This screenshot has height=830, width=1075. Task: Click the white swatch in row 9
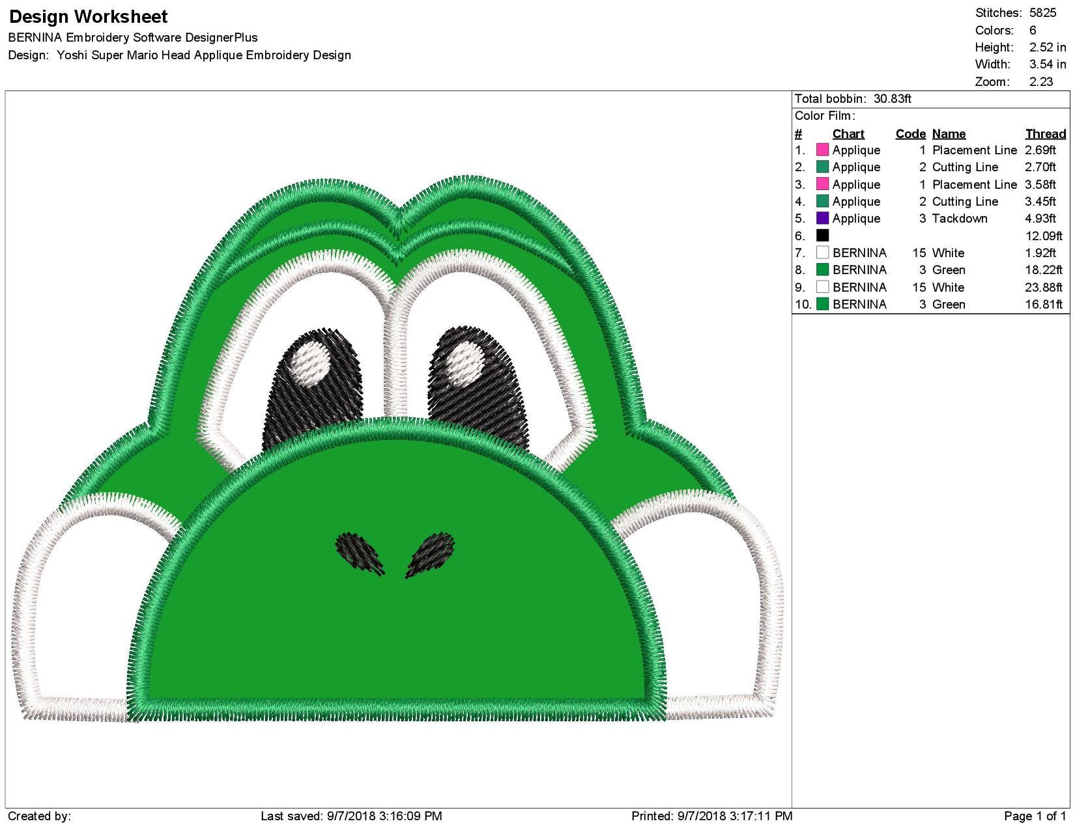(822, 287)
